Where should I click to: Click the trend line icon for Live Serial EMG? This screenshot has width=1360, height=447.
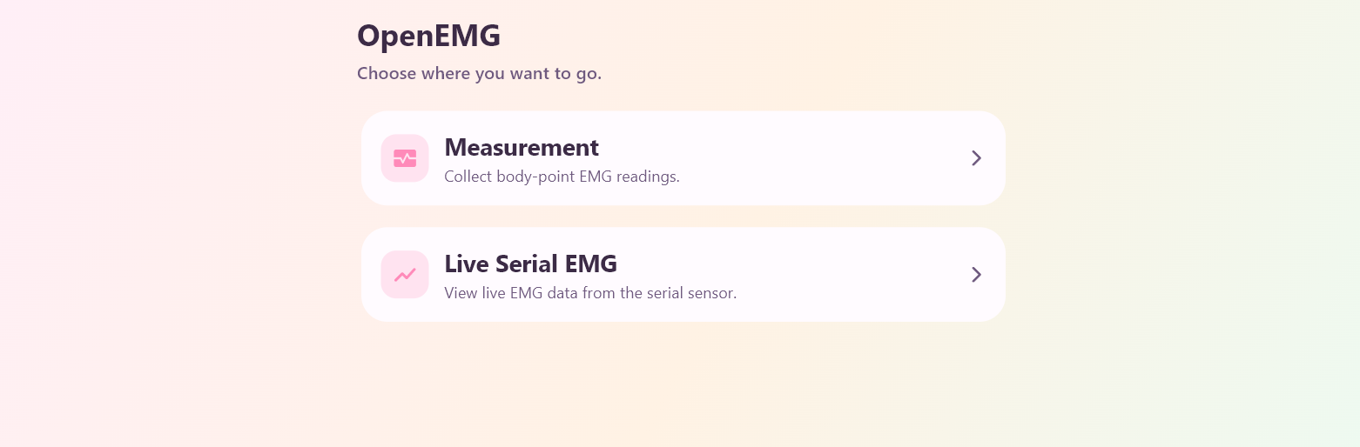tap(405, 275)
